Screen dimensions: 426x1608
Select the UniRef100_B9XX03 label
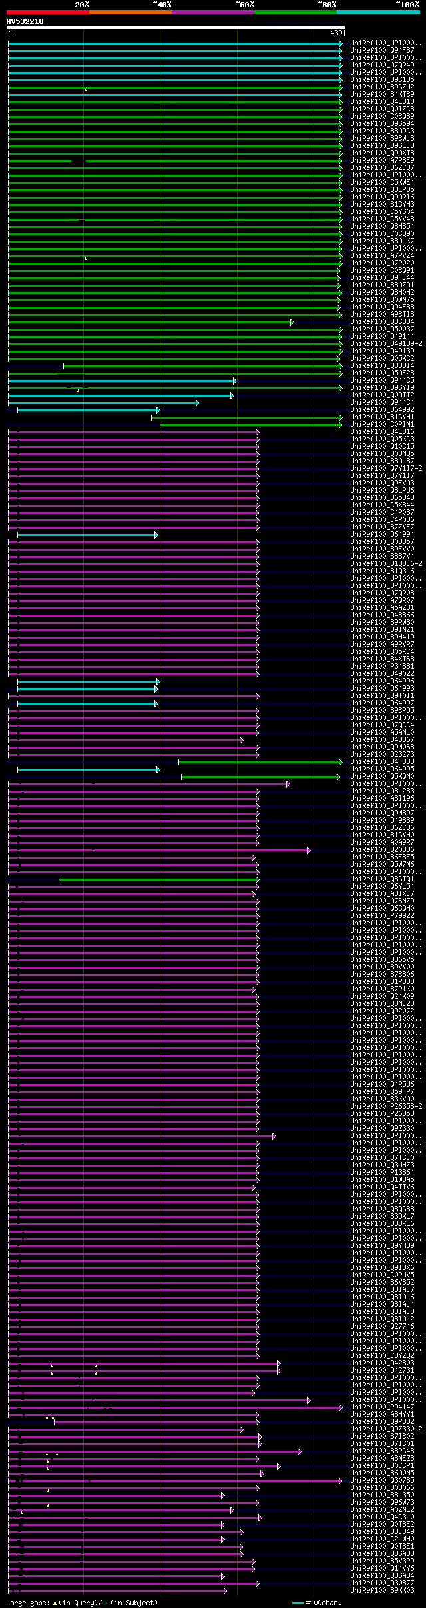(x=382, y=1591)
